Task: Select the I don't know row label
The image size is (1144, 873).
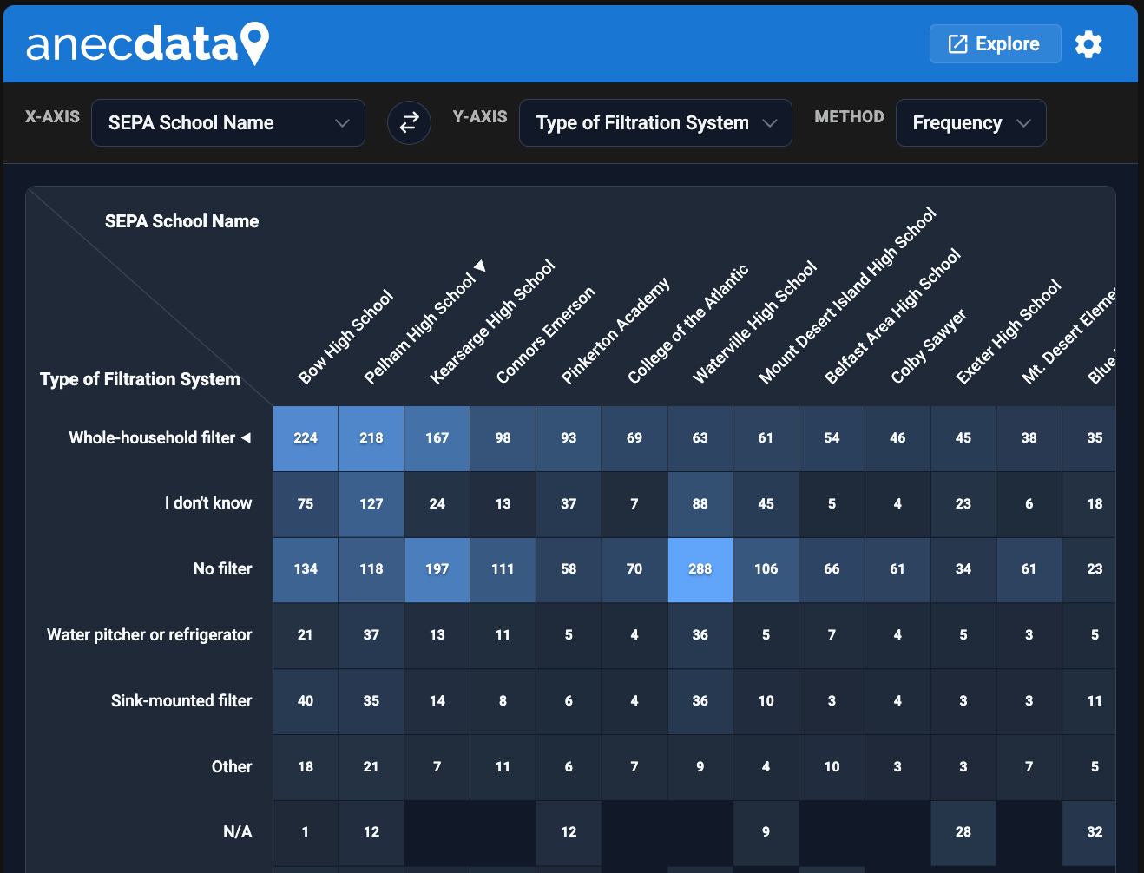Action: click(208, 503)
